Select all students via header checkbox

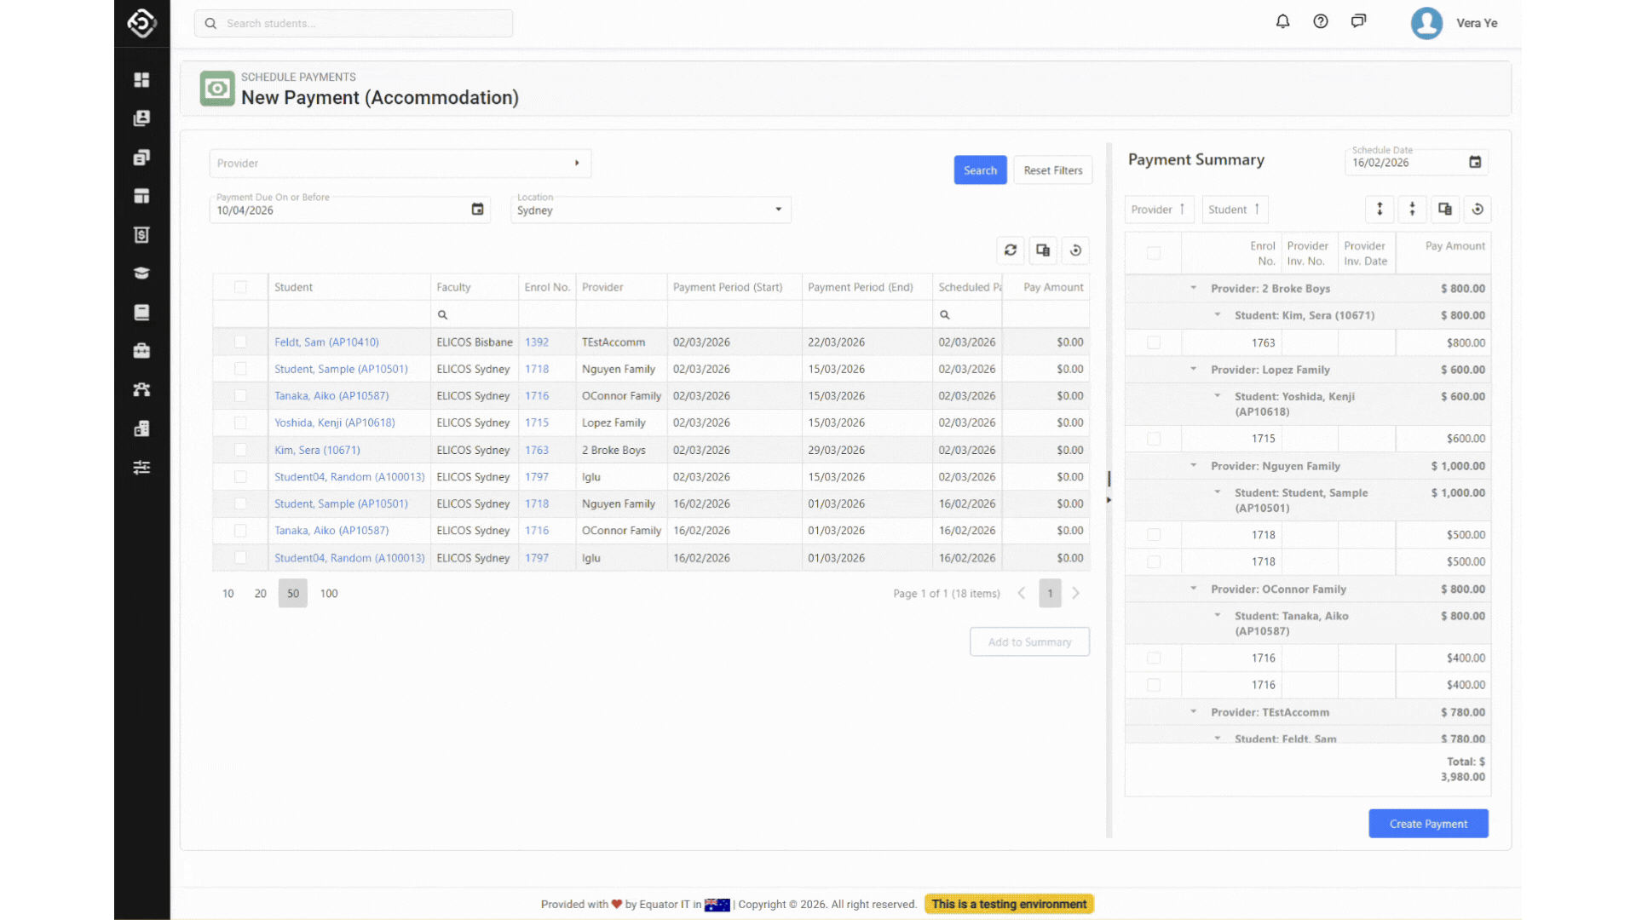pyautogui.click(x=240, y=288)
